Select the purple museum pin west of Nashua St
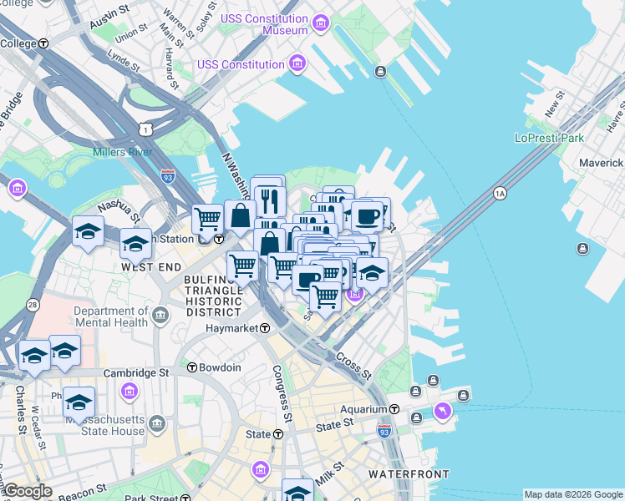 18,188
